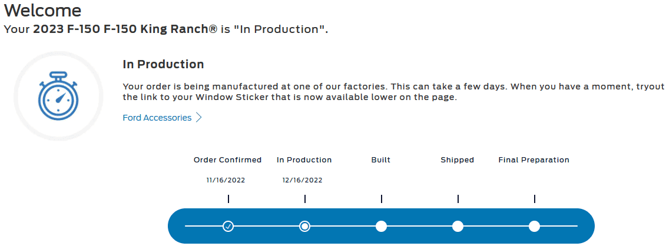The image size is (666, 246).
Task: Click the Shipped step dot on tracker
Action: tap(458, 226)
